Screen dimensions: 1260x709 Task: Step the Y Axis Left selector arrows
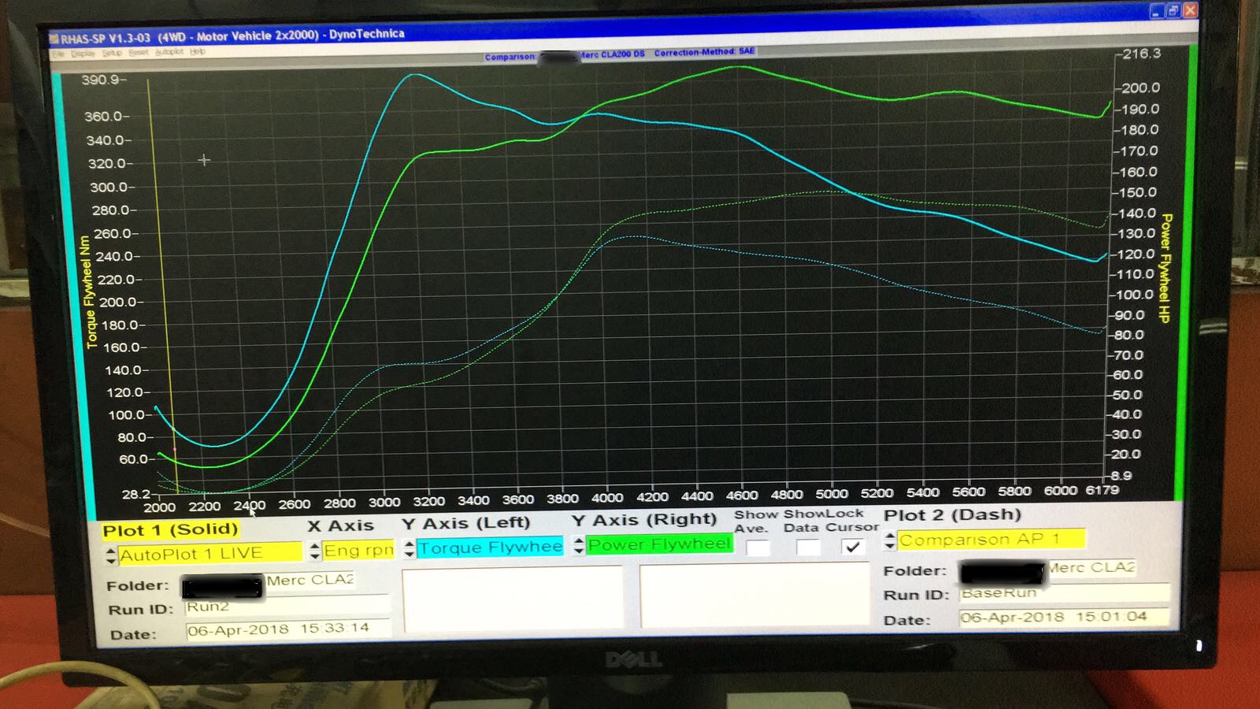tap(409, 548)
